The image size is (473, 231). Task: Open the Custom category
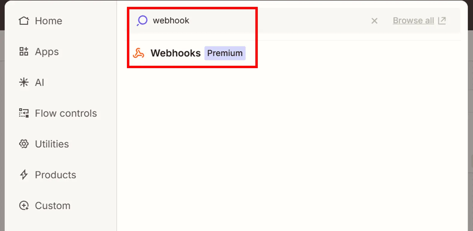[53, 206]
